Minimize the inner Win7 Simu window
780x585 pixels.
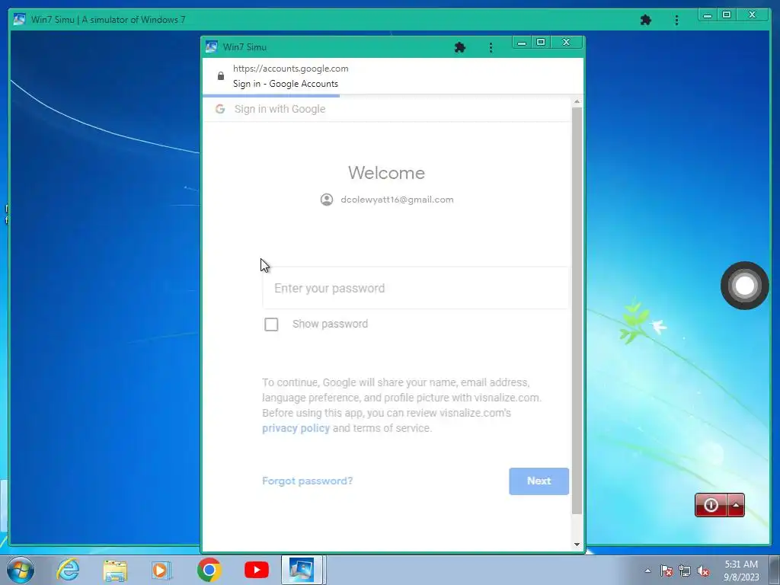pyautogui.click(x=522, y=43)
